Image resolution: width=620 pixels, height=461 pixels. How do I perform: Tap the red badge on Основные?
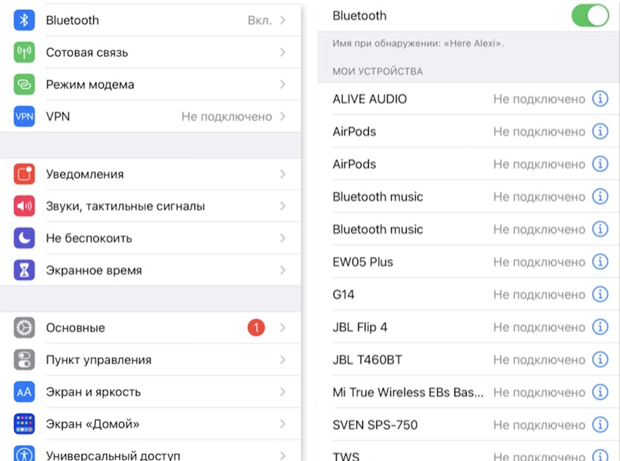(x=256, y=328)
